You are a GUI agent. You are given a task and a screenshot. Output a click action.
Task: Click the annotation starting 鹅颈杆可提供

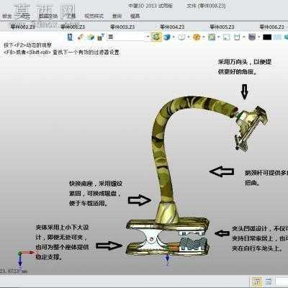coord(266,178)
